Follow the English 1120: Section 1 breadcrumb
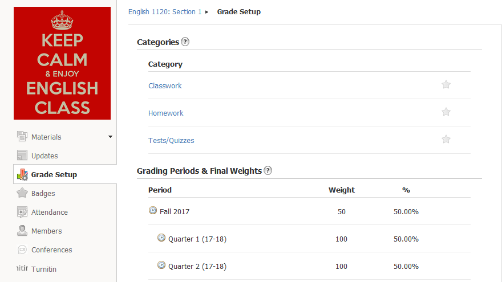 coord(165,11)
